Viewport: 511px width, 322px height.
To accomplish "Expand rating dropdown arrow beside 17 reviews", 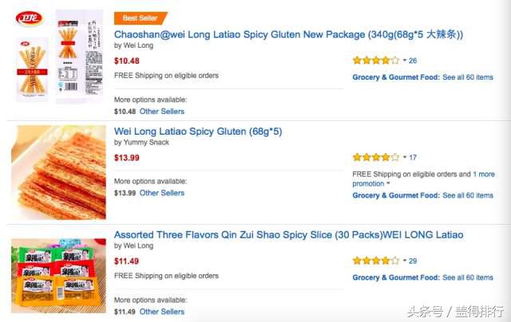I will pyautogui.click(x=404, y=158).
